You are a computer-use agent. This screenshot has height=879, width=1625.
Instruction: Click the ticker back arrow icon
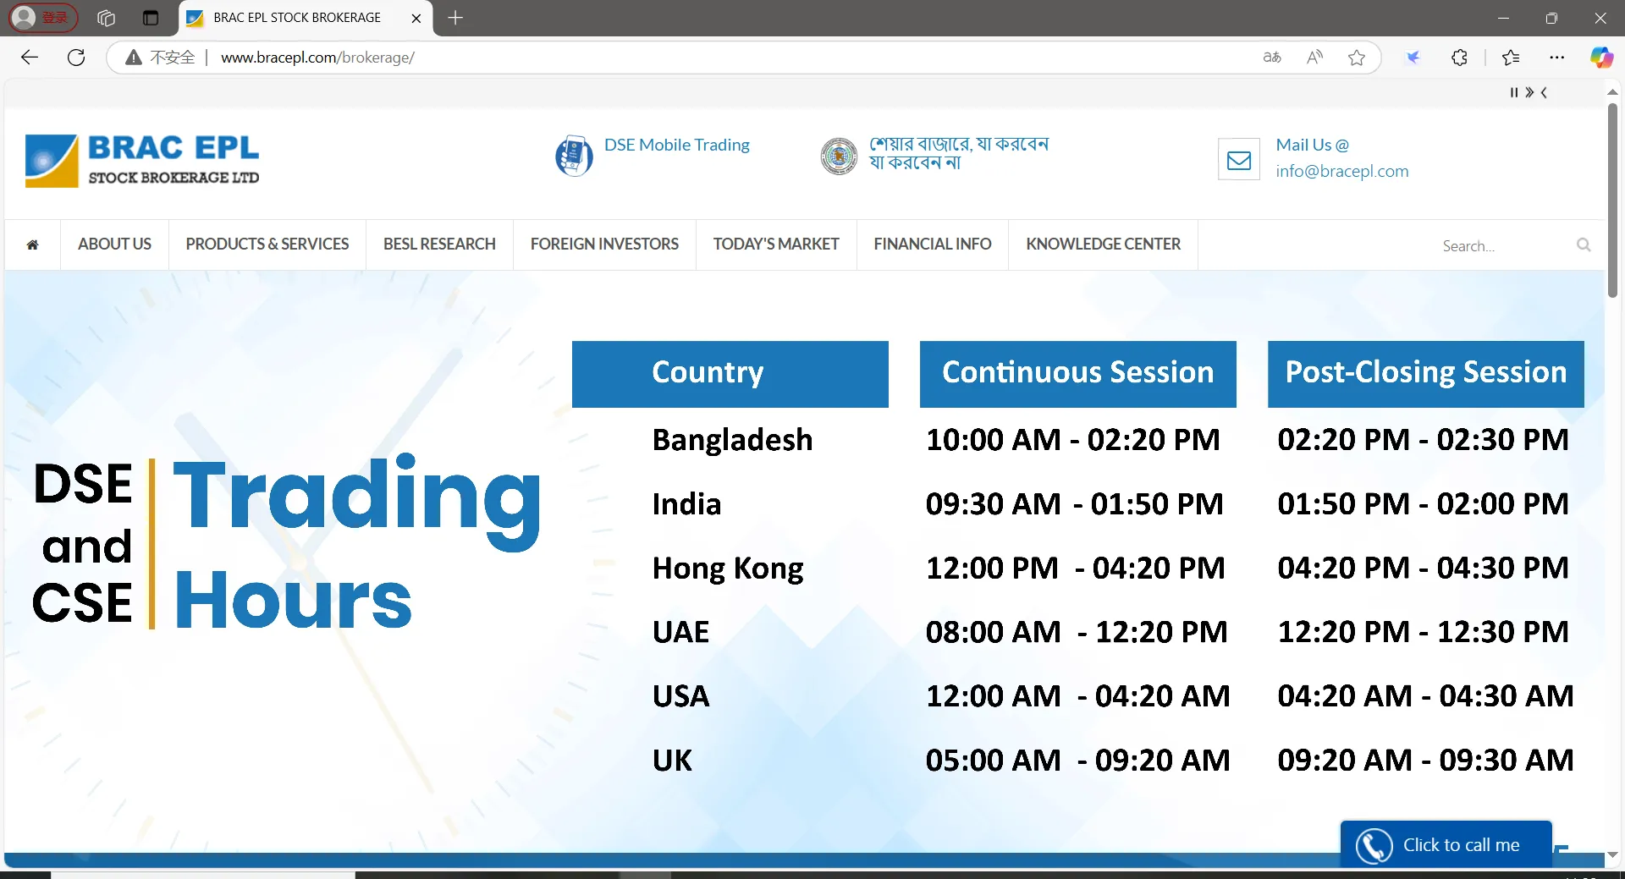click(1544, 92)
